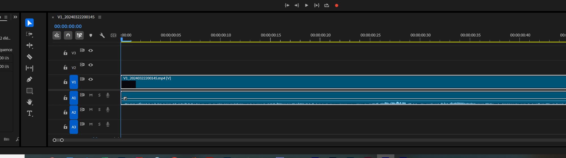Expand hidden panels with double chevron

tap(15, 17)
